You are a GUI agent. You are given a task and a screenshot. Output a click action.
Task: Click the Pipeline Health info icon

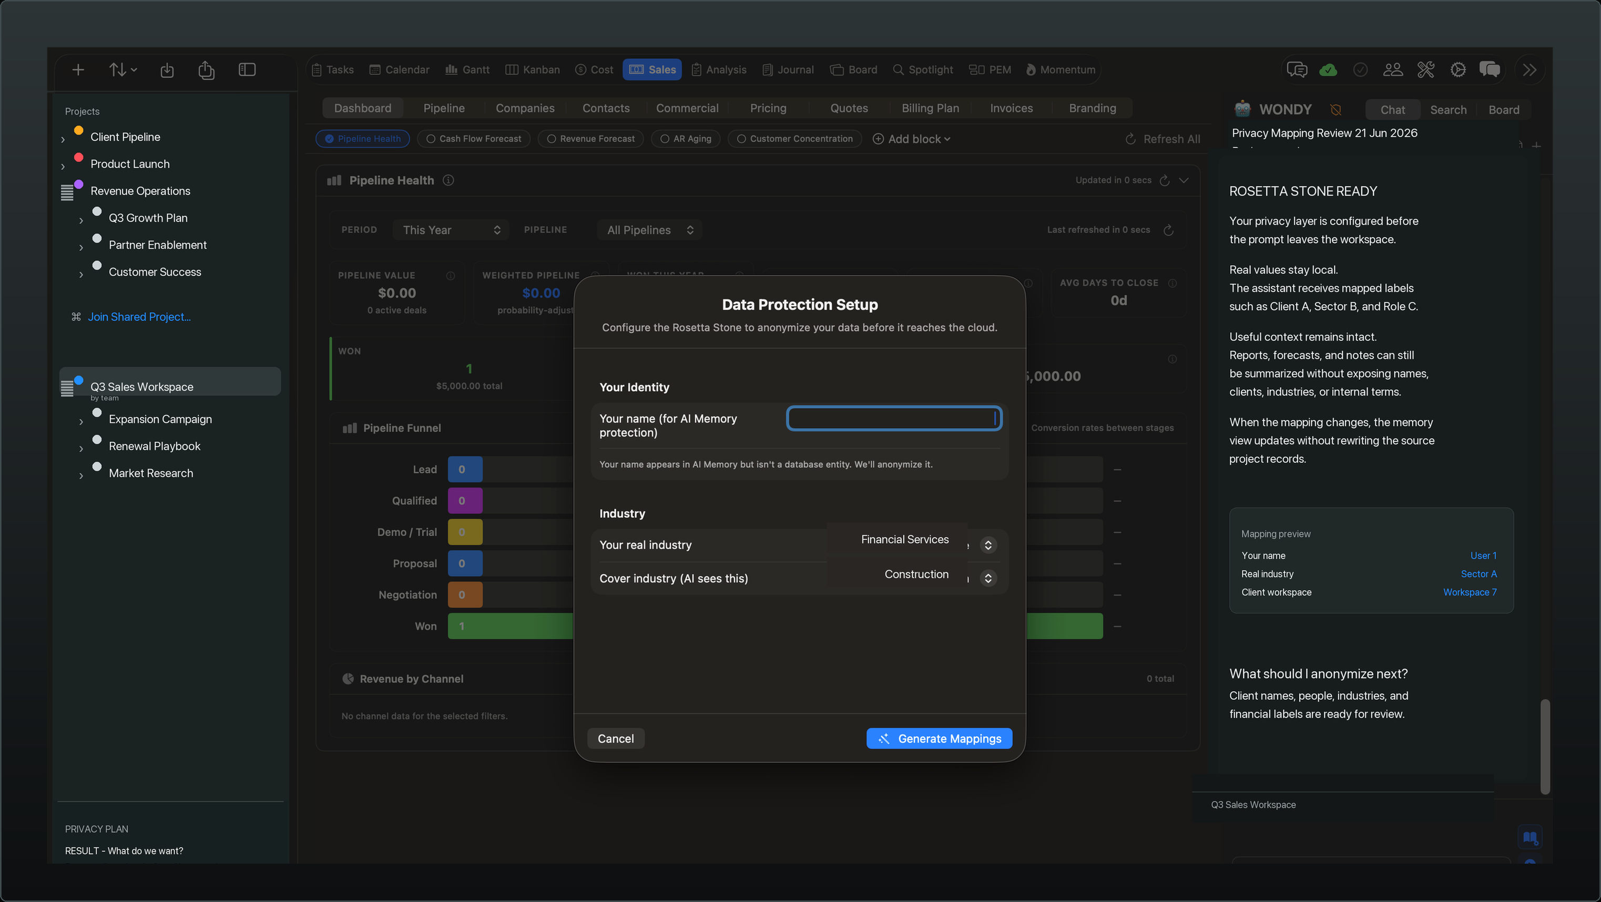pos(448,180)
